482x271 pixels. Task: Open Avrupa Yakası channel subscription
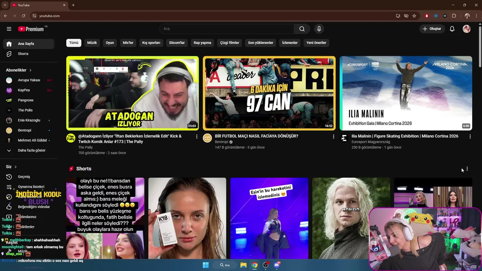29,80
